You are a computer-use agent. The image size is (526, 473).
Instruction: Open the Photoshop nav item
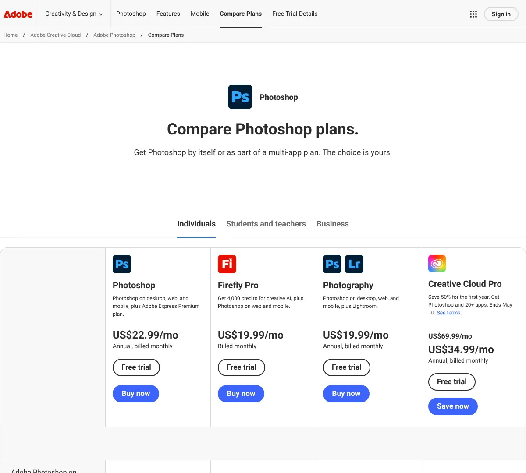pyautogui.click(x=131, y=14)
